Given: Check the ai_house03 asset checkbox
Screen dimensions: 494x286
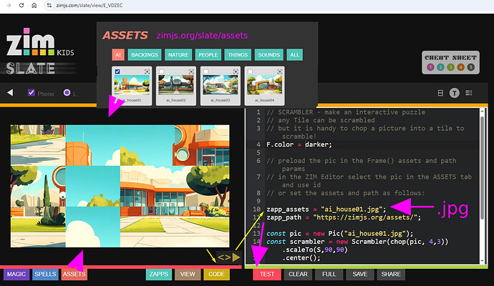Looking at the screenshot, I should [x=206, y=71].
